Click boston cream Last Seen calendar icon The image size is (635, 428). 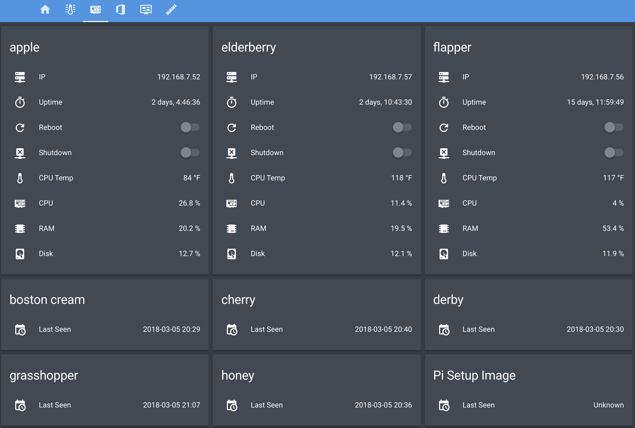[20, 329]
